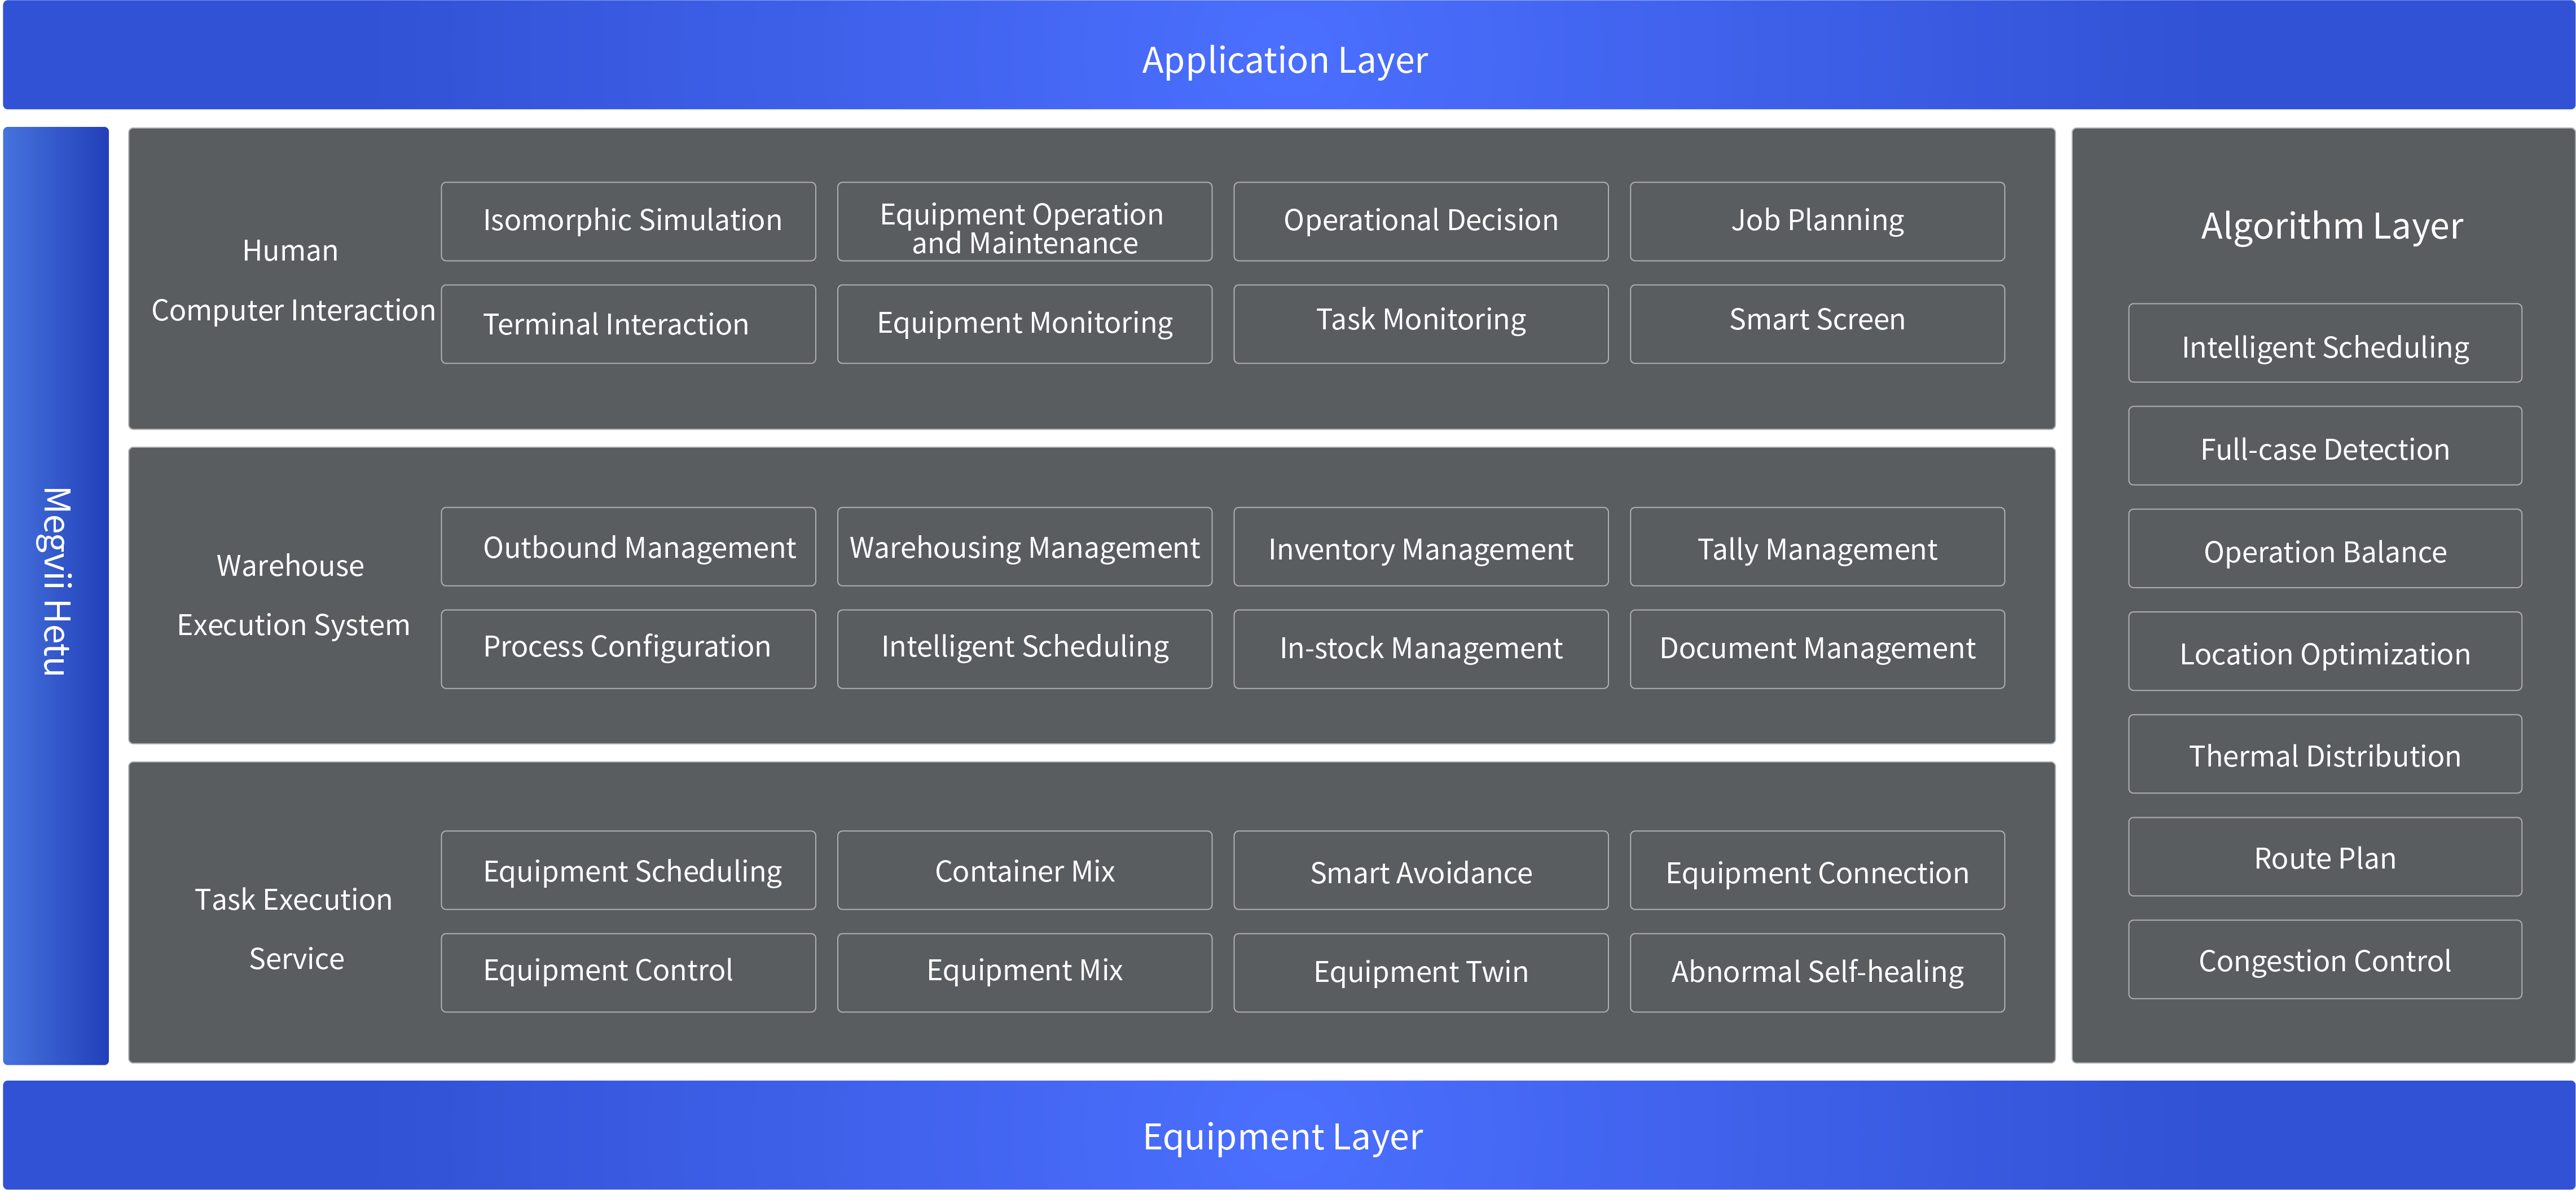The width and height of the screenshot is (2576, 1190).
Task: Click the Warehouse Execution System label
Action: [x=292, y=595]
